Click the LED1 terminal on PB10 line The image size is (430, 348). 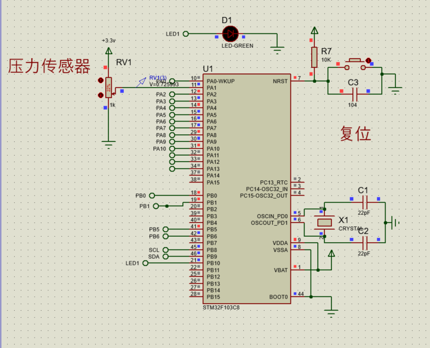pos(145,263)
